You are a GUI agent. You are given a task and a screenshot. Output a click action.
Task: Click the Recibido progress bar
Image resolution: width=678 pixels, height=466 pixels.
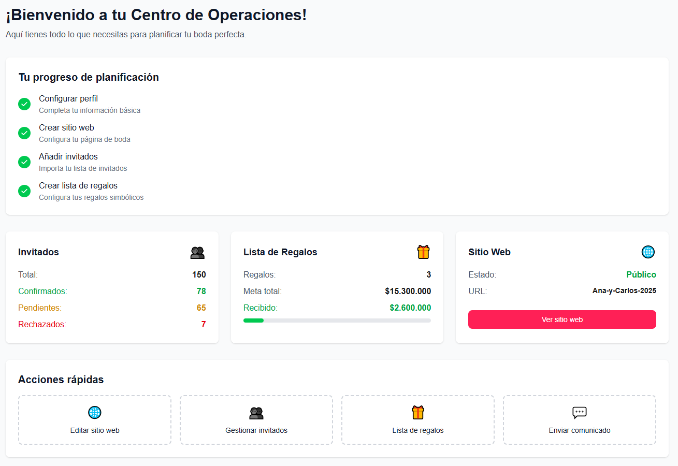tap(337, 320)
